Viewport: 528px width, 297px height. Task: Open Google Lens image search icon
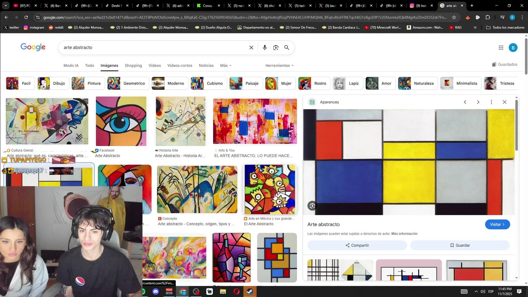[x=276, y=47]
